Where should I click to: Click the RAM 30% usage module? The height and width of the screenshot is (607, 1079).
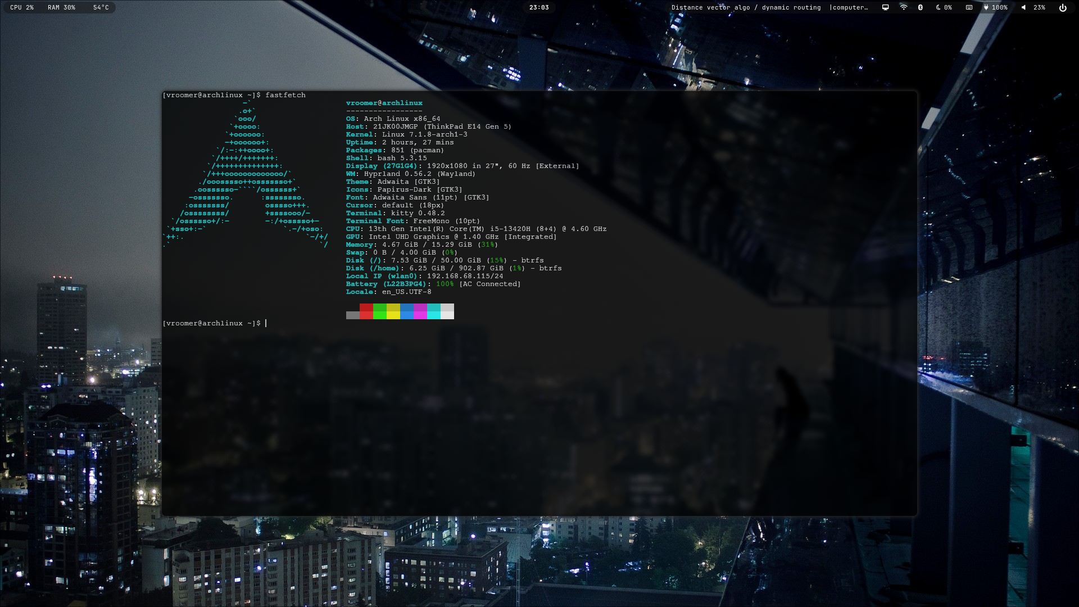61,7
